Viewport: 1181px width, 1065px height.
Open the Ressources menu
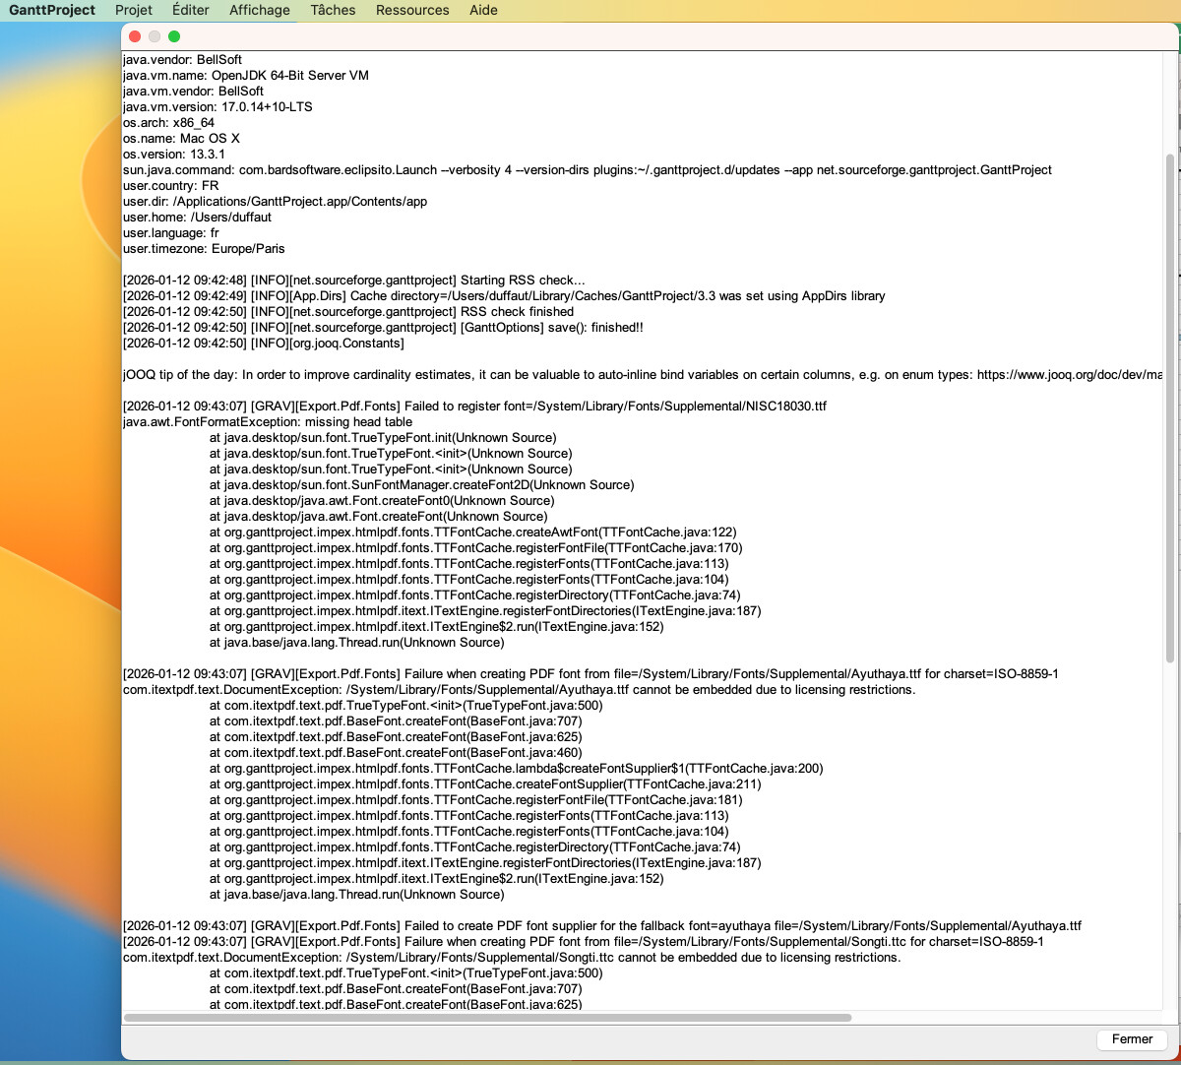pyautogui.click(x=412, y=10)
